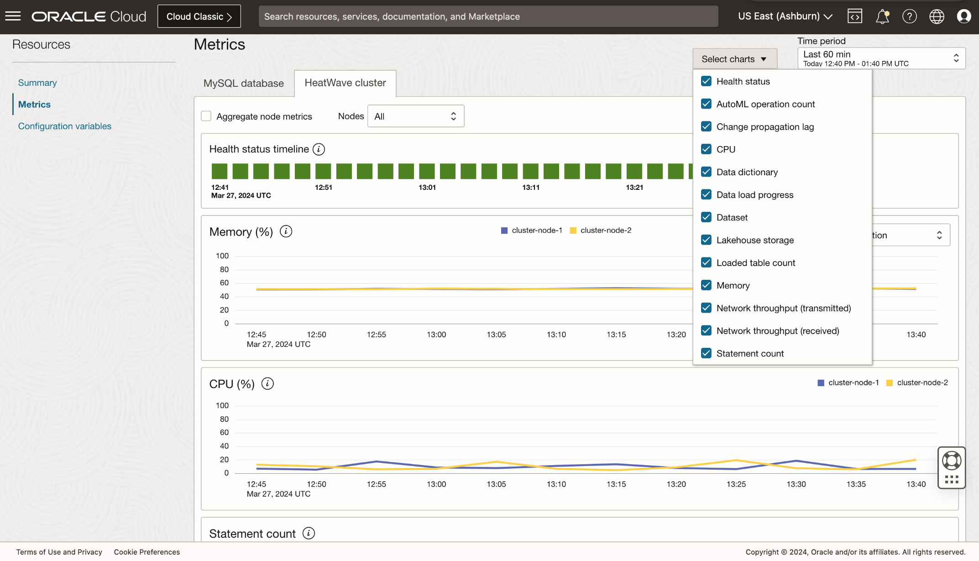Change language using the globe icon
Image resolution: width=979 pixels, height=561 pixels.
coord(937,16)
